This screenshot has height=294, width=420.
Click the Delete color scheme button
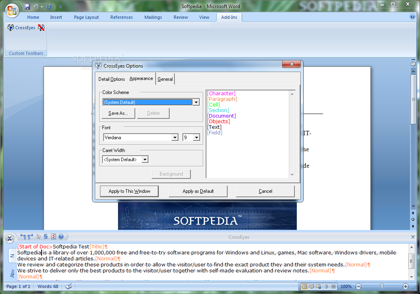(x=154, y=113)
